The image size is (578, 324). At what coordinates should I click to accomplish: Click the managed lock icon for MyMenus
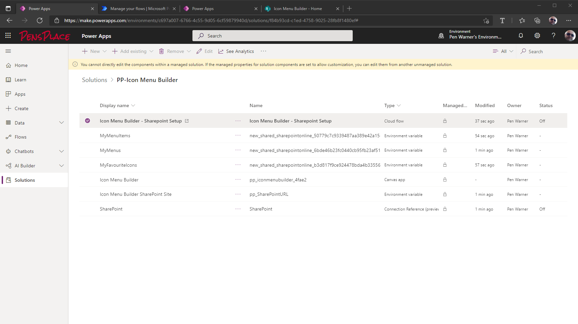[445, 150]
